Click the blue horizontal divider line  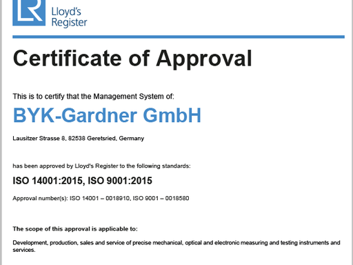click(179, 37)
